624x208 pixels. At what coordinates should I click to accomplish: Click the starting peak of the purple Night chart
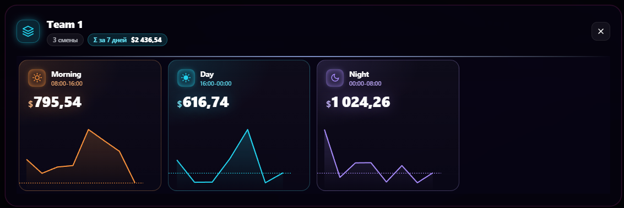[x=325, y=130]
